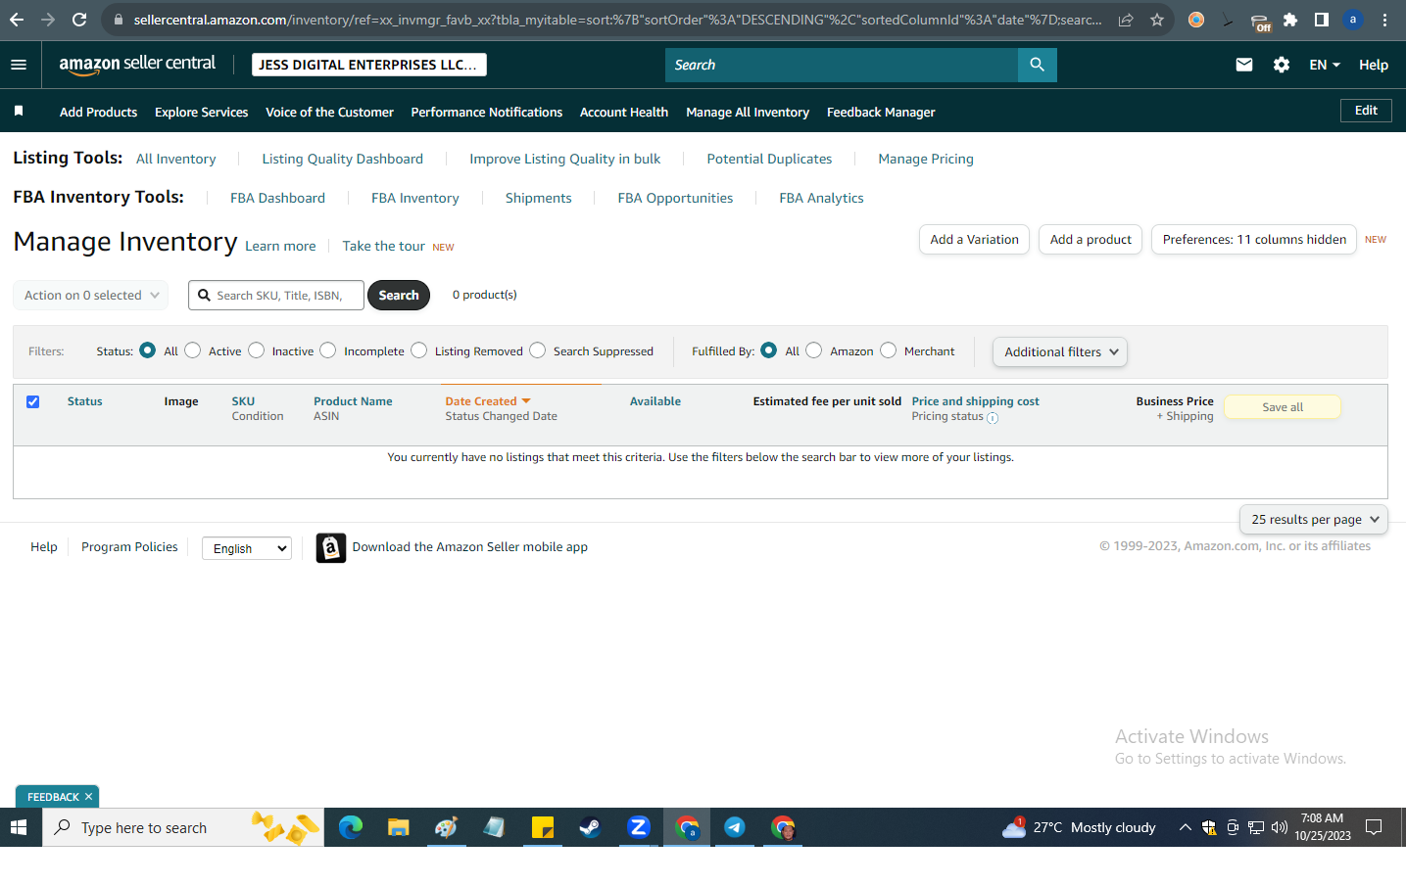Open Feedback Manager
Image resolution: width=1406 pixels, height=885 pixels.
coord(881,112)
